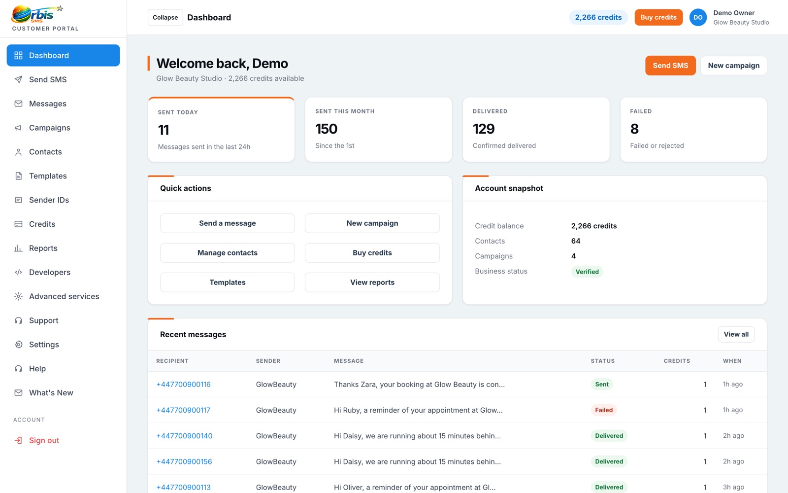Click the Failed status badge for Ruby's message

604,410
